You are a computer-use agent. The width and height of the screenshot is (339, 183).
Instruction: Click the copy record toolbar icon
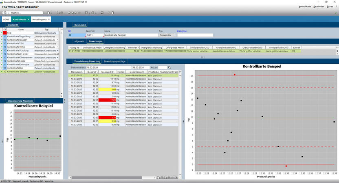coord(58,13)
